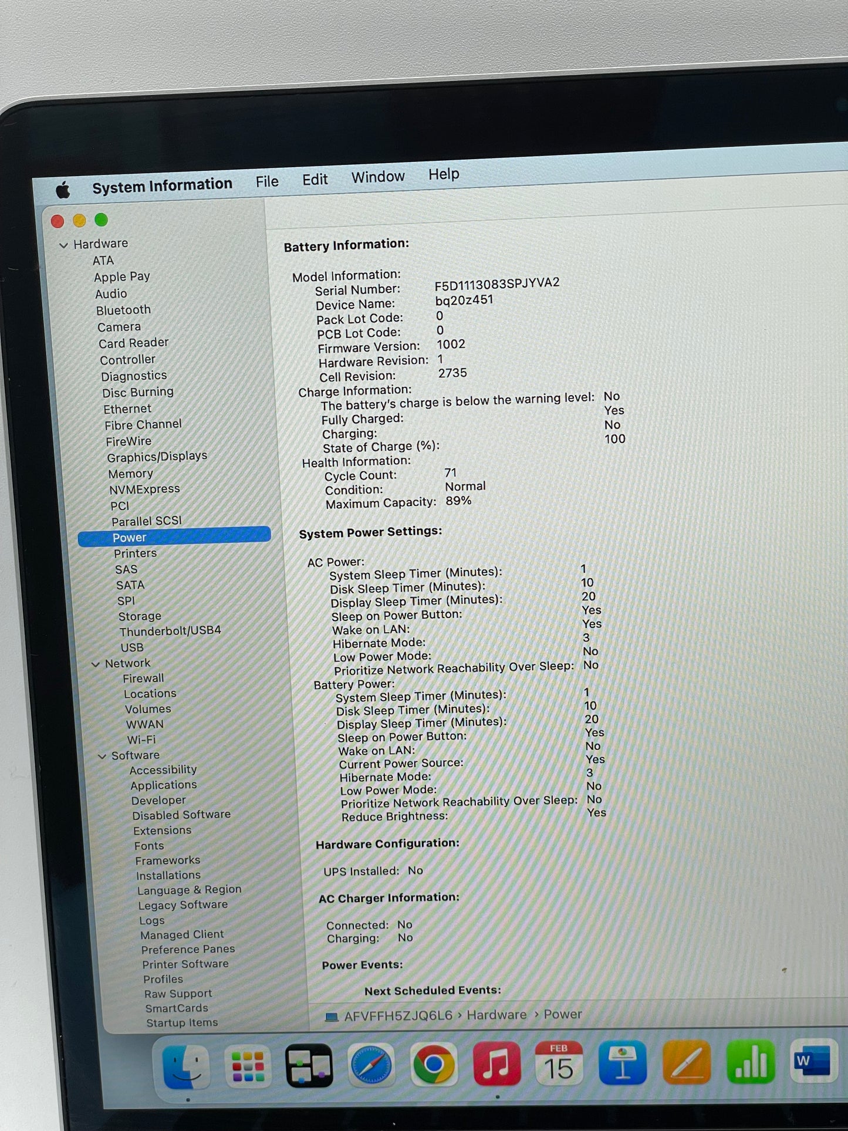Image resolution: width=848 pixels, height=1131 pixels.
Task: Open Calendar showing Feb 15
Action: point(559,1062)
